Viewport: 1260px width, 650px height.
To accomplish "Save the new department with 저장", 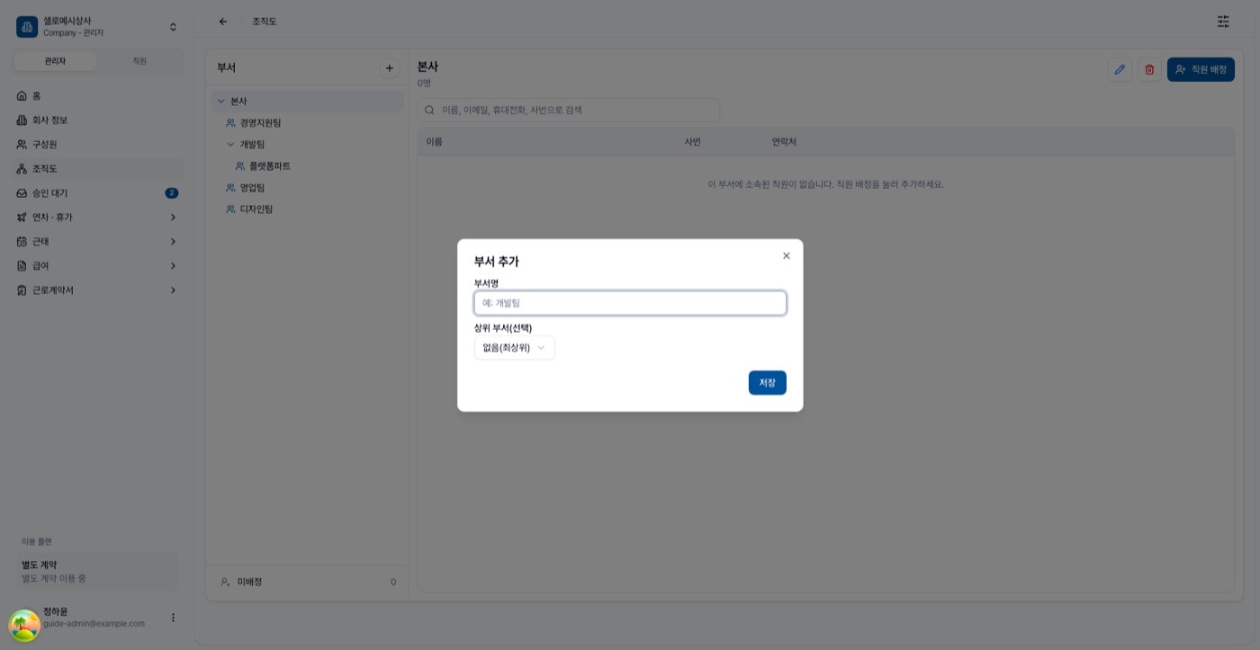I will point(768,383).
